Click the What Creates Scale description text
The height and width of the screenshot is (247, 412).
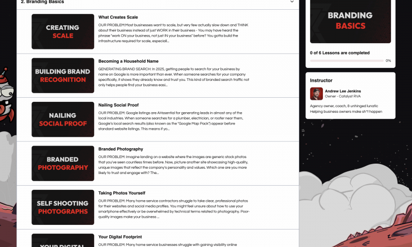173,33
